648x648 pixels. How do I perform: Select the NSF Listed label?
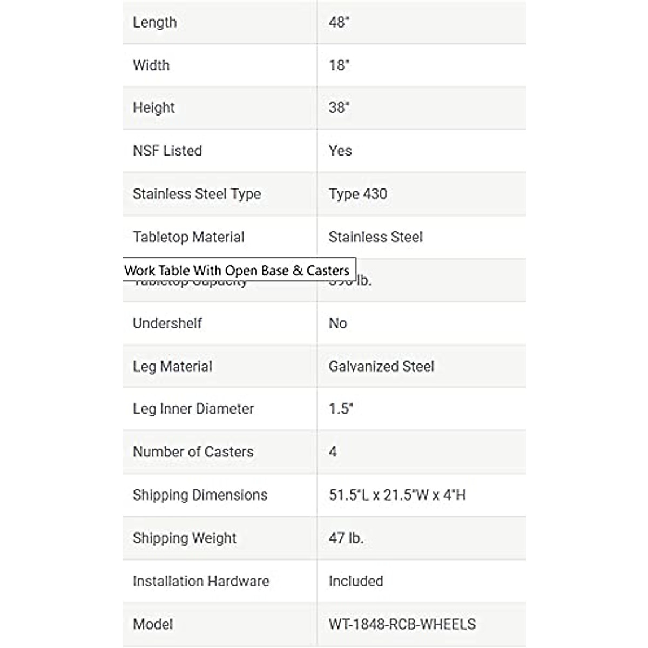coord(167,151)
